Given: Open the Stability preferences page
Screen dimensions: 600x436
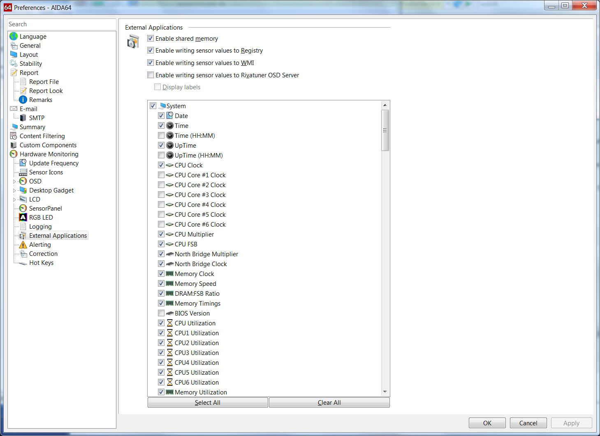Looking at the screenshot, I should coord(31,64).
